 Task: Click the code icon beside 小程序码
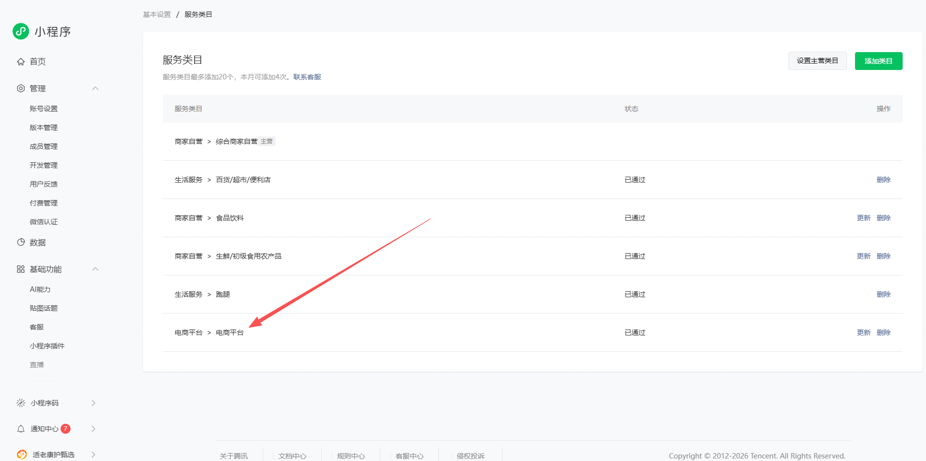21,403
